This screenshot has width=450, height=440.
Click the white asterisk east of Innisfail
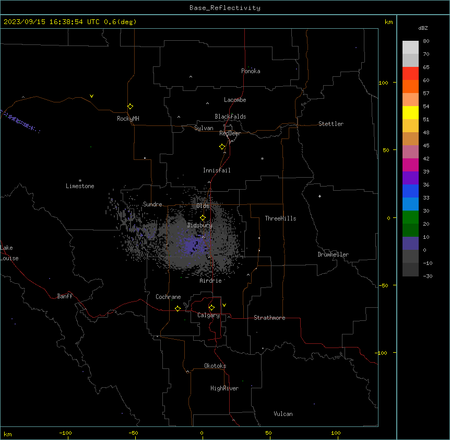point(262,158)
